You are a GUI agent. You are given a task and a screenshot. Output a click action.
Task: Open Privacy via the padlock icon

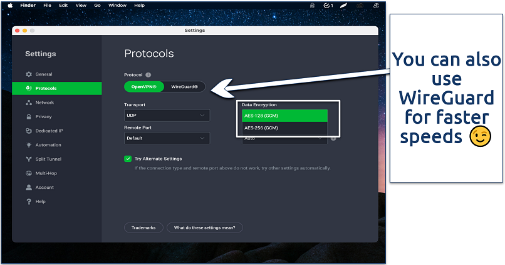click(x=29, y=117)
